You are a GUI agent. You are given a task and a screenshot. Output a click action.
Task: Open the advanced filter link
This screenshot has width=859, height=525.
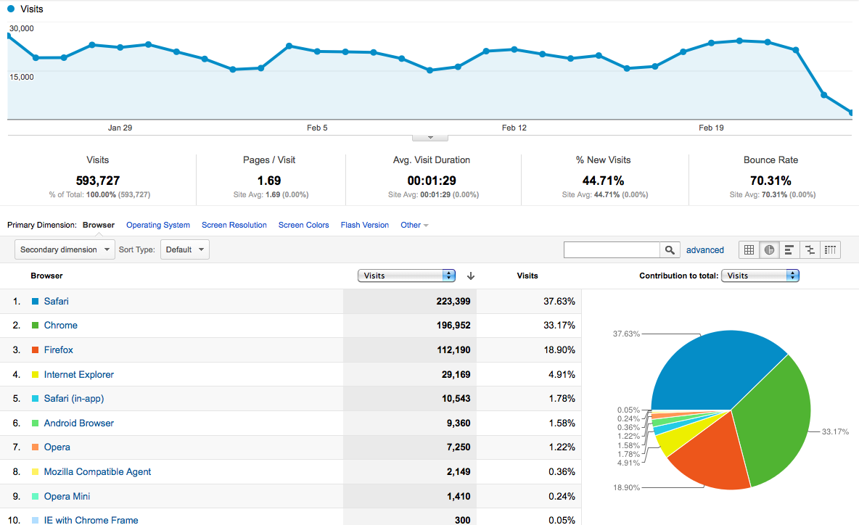[x=705, y=250]
